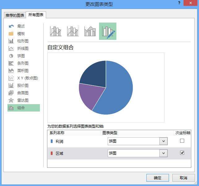Pick 股价图 chart category
The width and height of the screenshot is (199, 186).
[x=23, y=85]
